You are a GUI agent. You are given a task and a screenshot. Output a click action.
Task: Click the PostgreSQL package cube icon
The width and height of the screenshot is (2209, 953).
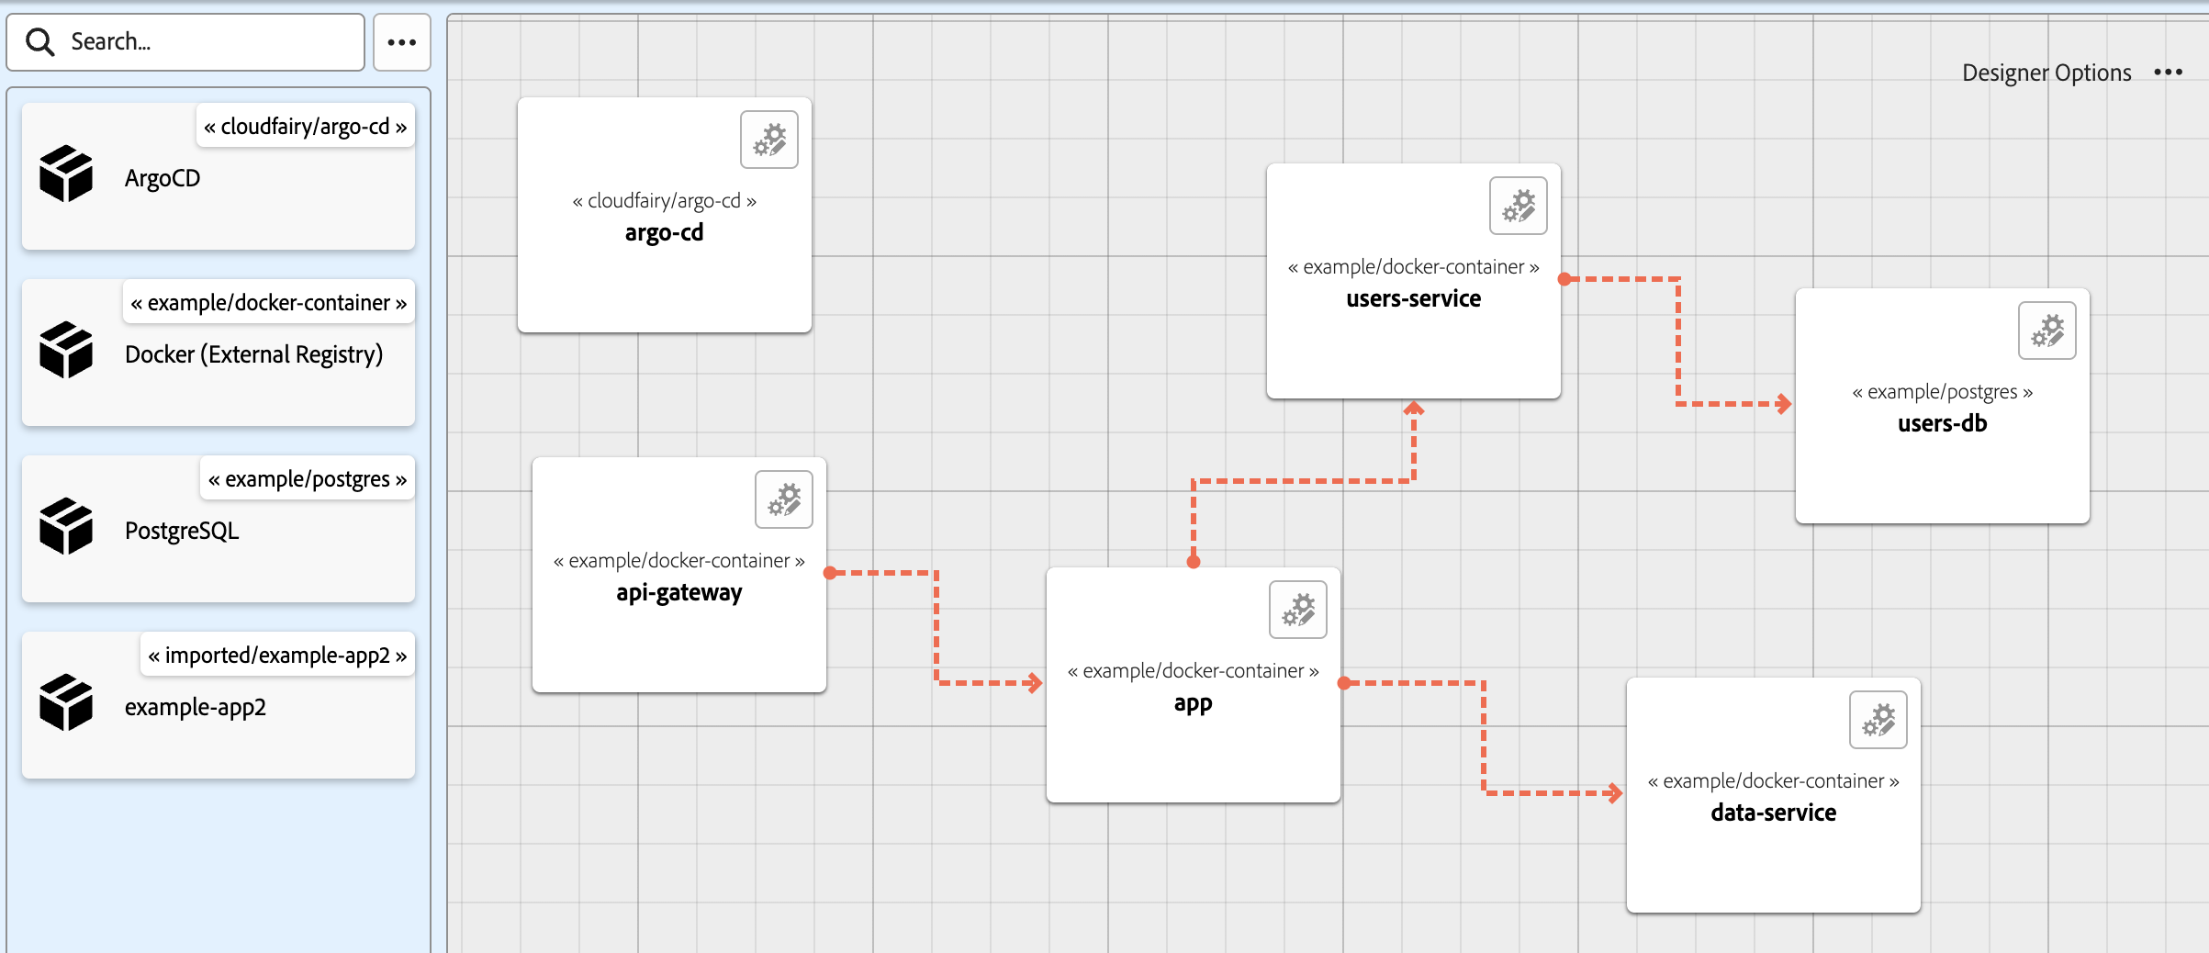click(x=66, y=526)
